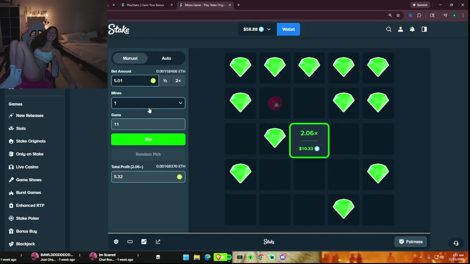Open the user profile icon
Viewport: 470px width, 264px height.
click(x=401, y=29)
